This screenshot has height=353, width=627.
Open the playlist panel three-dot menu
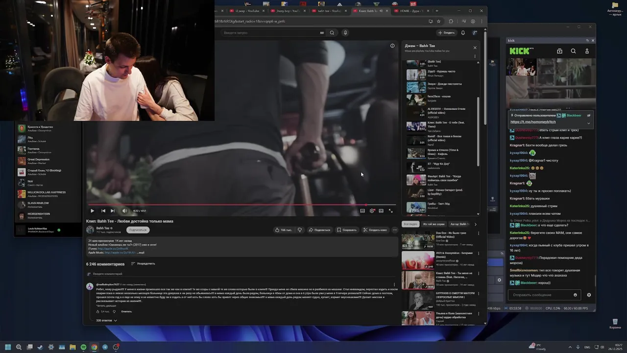pos(475,56)
